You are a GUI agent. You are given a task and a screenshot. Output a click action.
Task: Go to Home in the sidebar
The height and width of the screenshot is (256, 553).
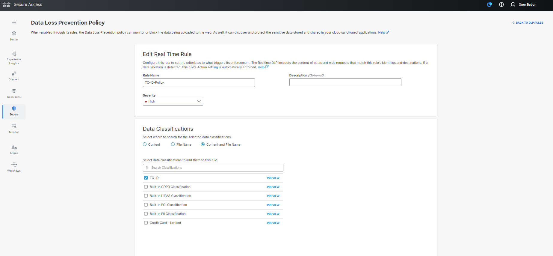pyautogui.click(x=14, y=36)
